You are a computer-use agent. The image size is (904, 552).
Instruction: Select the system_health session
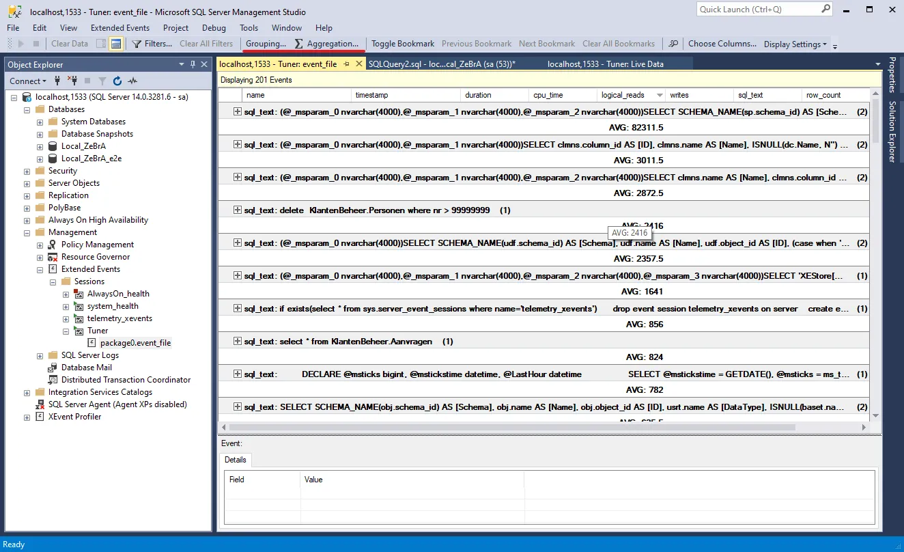(x=113, y=306)
